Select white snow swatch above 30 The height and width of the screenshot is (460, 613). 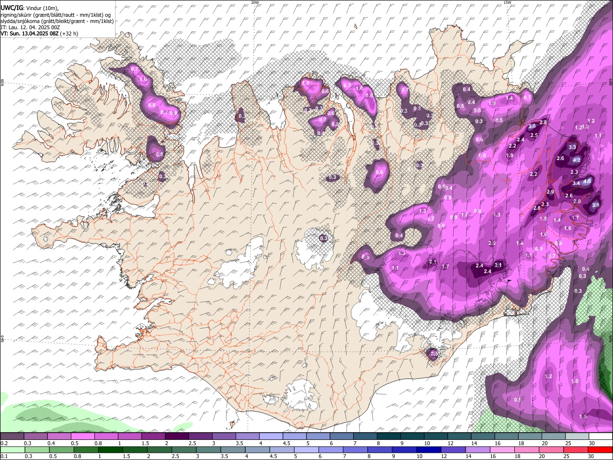coord(601,437)
